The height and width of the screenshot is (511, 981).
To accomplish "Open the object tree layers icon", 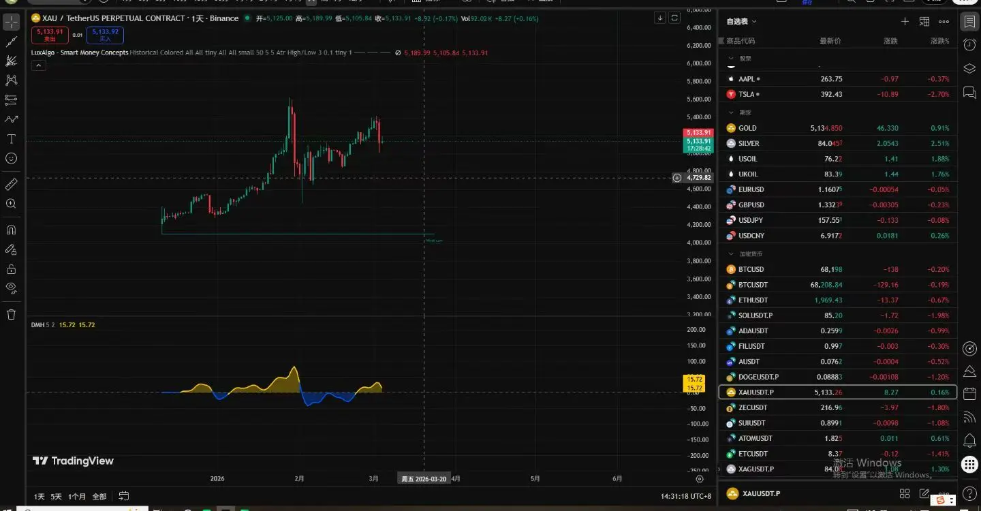I will 969,68.
